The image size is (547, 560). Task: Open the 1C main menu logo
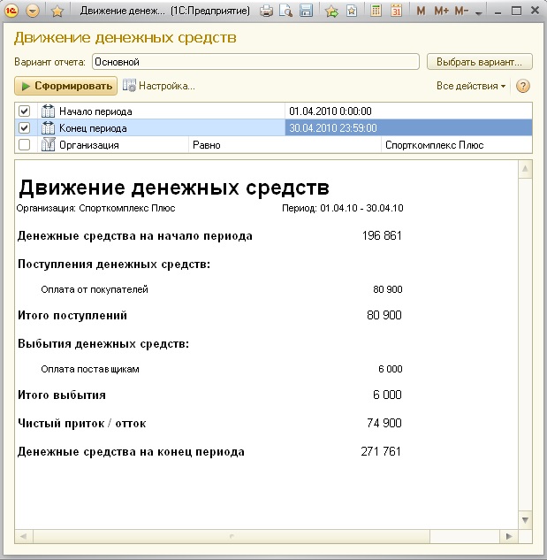11,11
